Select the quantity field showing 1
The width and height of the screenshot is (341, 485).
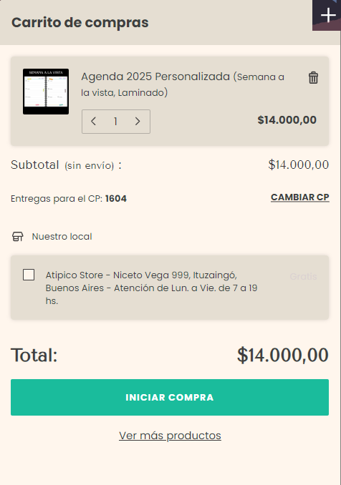[x=115, y=122]
